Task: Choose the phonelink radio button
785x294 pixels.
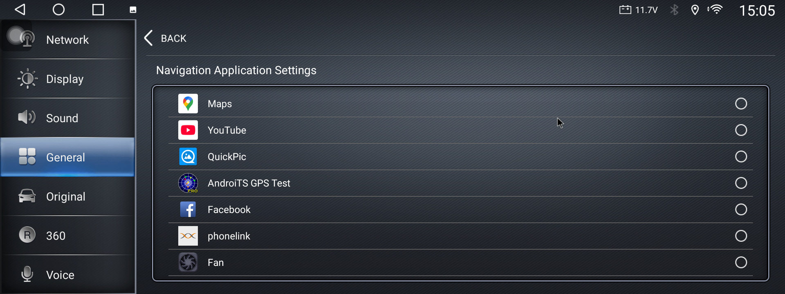Action: (x=741, y=236)
